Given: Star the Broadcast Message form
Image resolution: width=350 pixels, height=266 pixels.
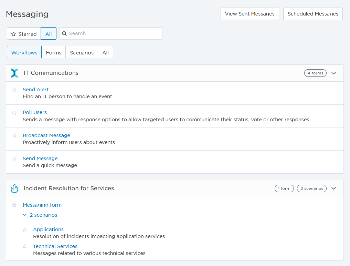Looking at the screenshot, I should click(x=14, y=135).
